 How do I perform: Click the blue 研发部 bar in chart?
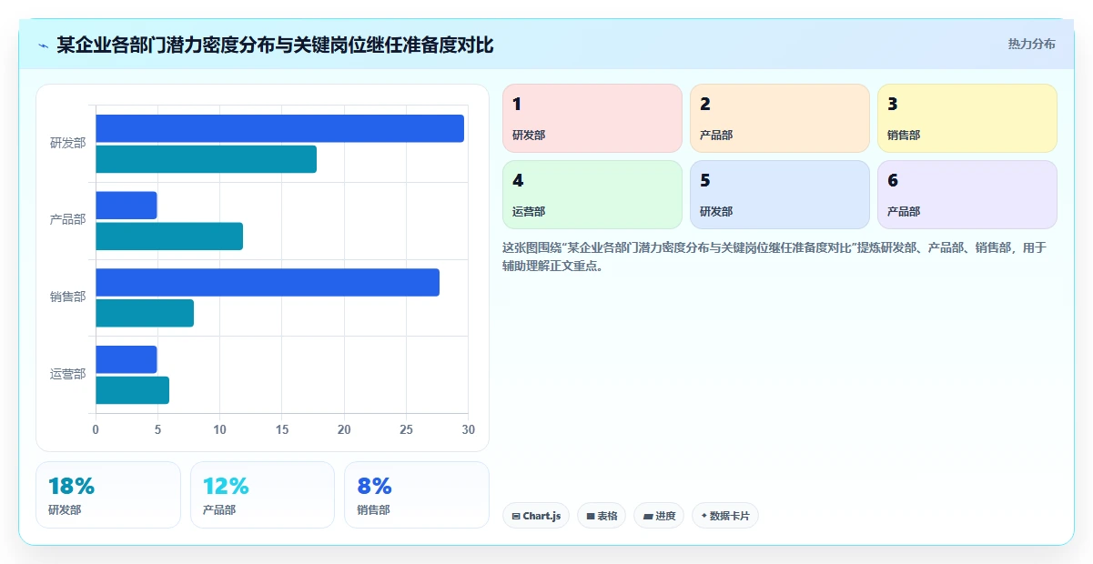pos(279,128)
